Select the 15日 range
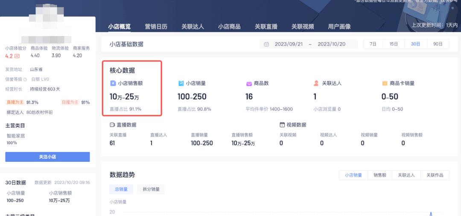Viewport: 461px width, 216px height. [x=394, y=44]
